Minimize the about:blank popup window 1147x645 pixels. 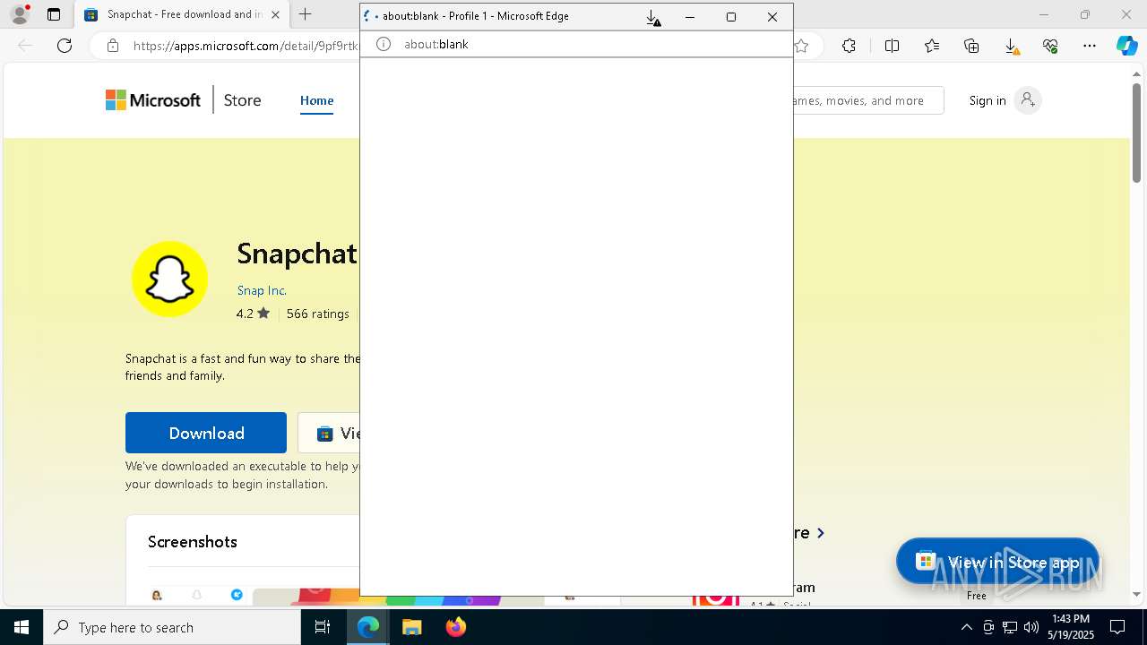tap(690, 17)
